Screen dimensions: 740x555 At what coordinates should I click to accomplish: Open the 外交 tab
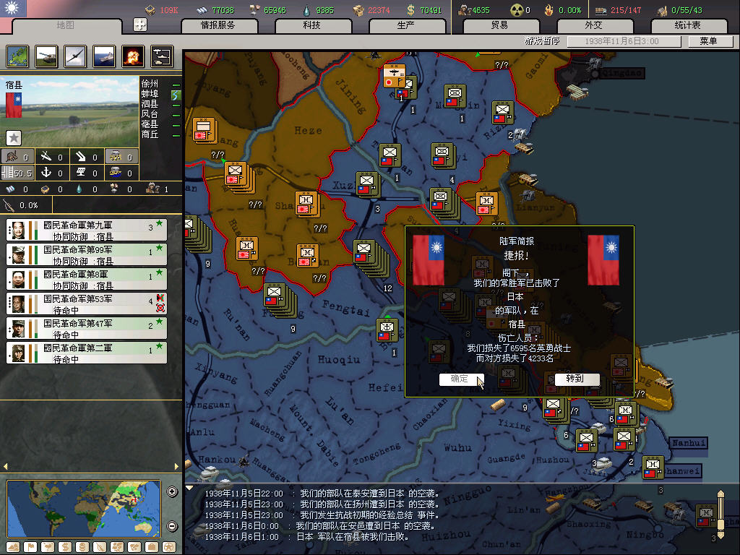594,25
